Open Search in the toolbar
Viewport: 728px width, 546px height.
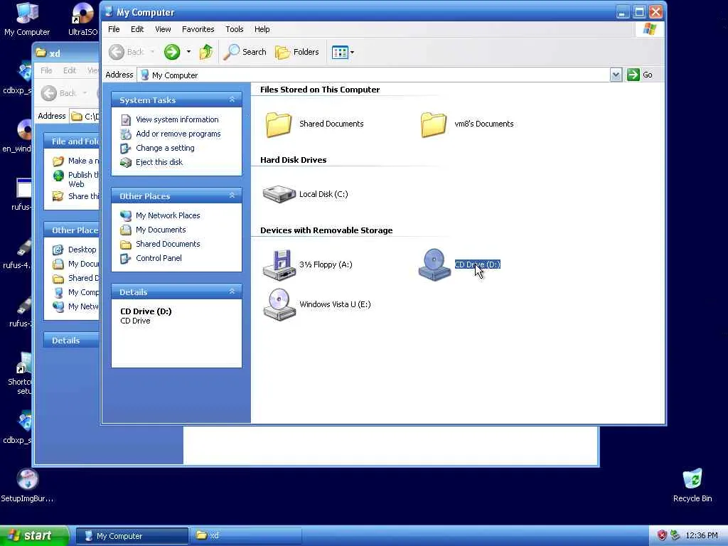(x=245, y=52)
